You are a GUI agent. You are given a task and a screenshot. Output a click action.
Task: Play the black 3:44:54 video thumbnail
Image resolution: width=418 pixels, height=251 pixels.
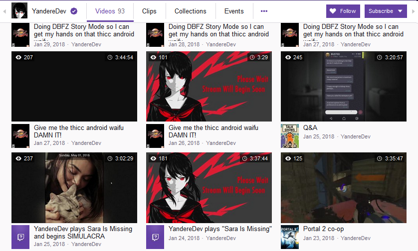[x=74, y=87]
